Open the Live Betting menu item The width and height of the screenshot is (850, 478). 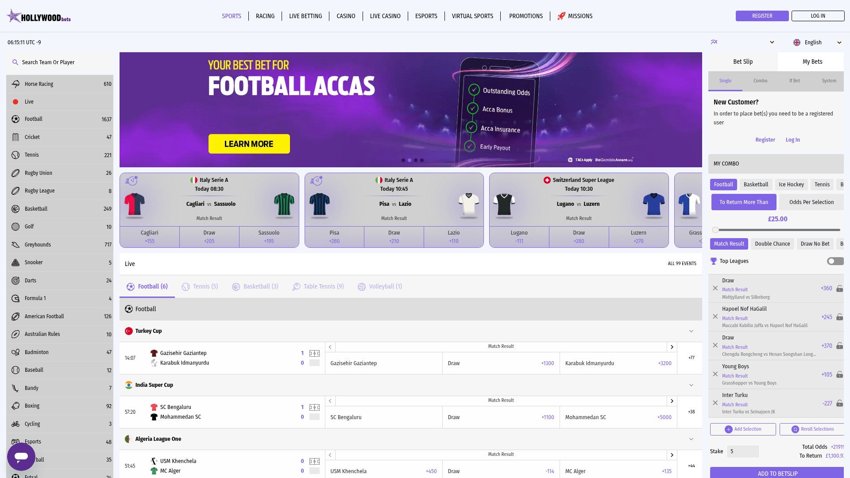click(305, 16)
